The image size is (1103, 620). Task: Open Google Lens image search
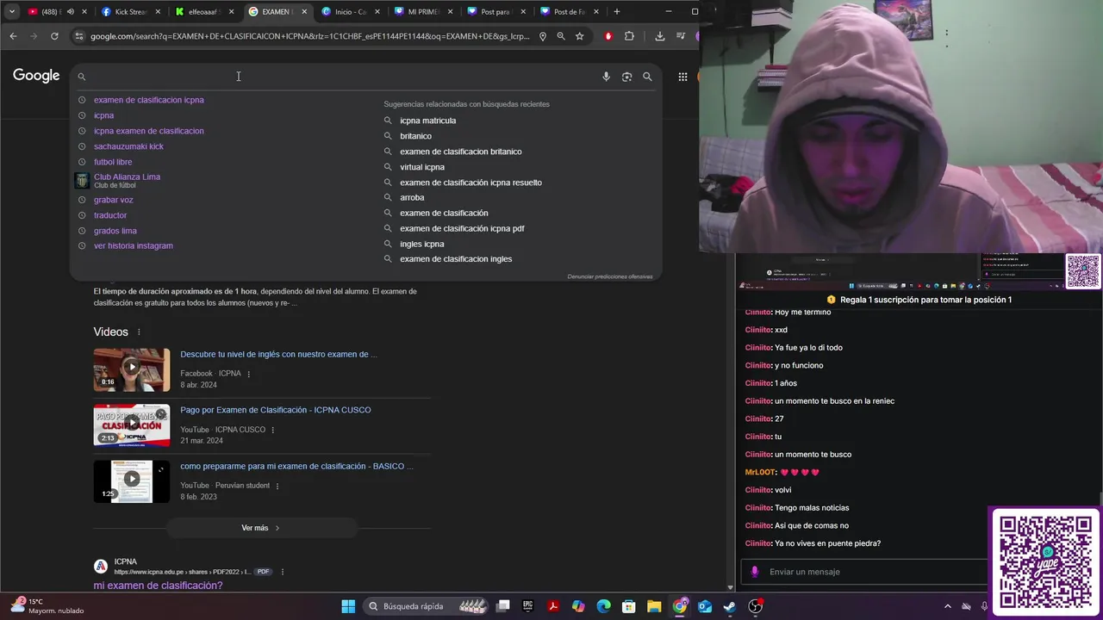[626, 77]
